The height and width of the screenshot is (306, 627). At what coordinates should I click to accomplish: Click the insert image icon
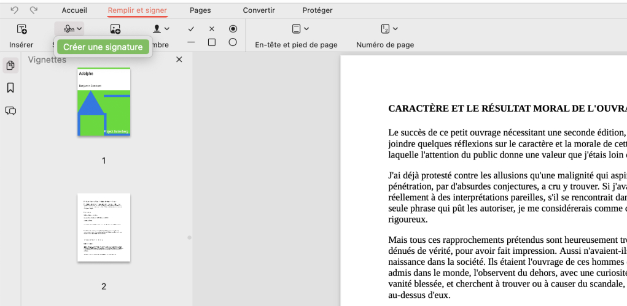[115, 29]
